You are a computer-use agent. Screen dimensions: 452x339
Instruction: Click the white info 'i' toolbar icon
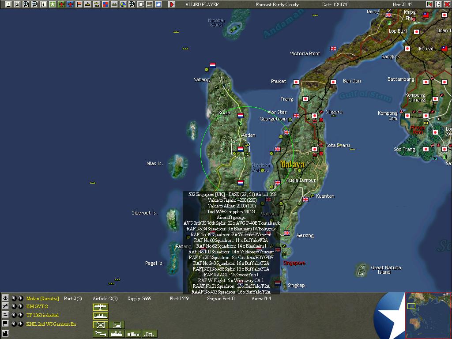pos(44,4)
